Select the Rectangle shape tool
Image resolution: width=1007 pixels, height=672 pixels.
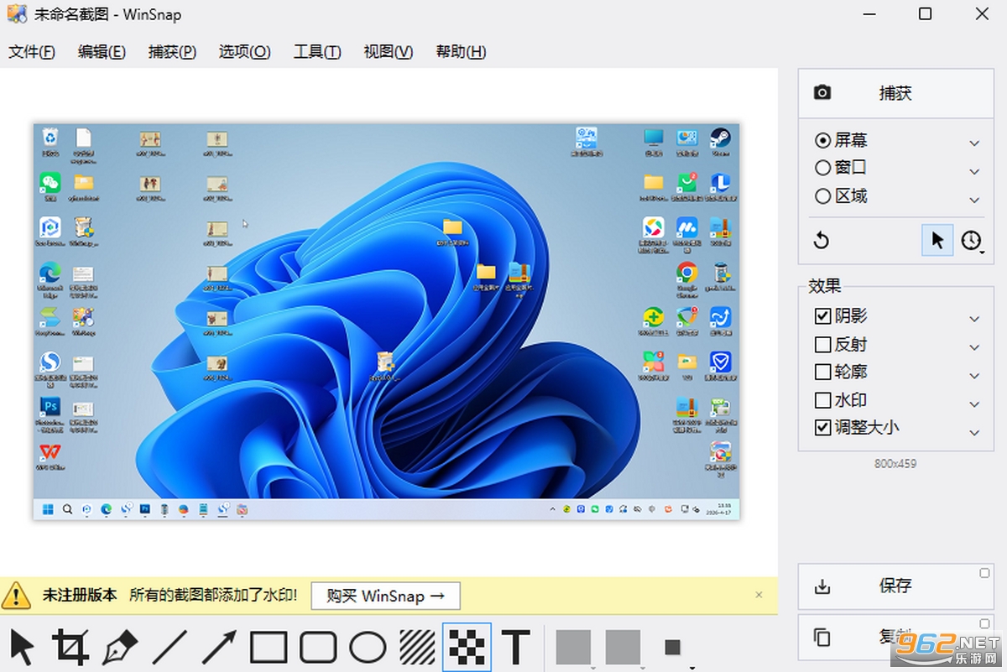(x=269, y=648)
